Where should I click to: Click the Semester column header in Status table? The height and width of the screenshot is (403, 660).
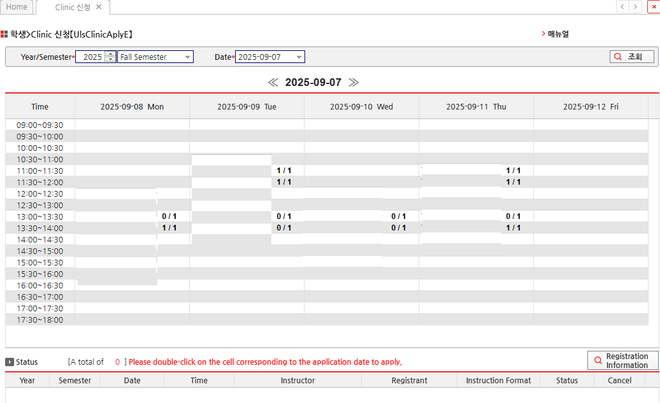[75, 380]
